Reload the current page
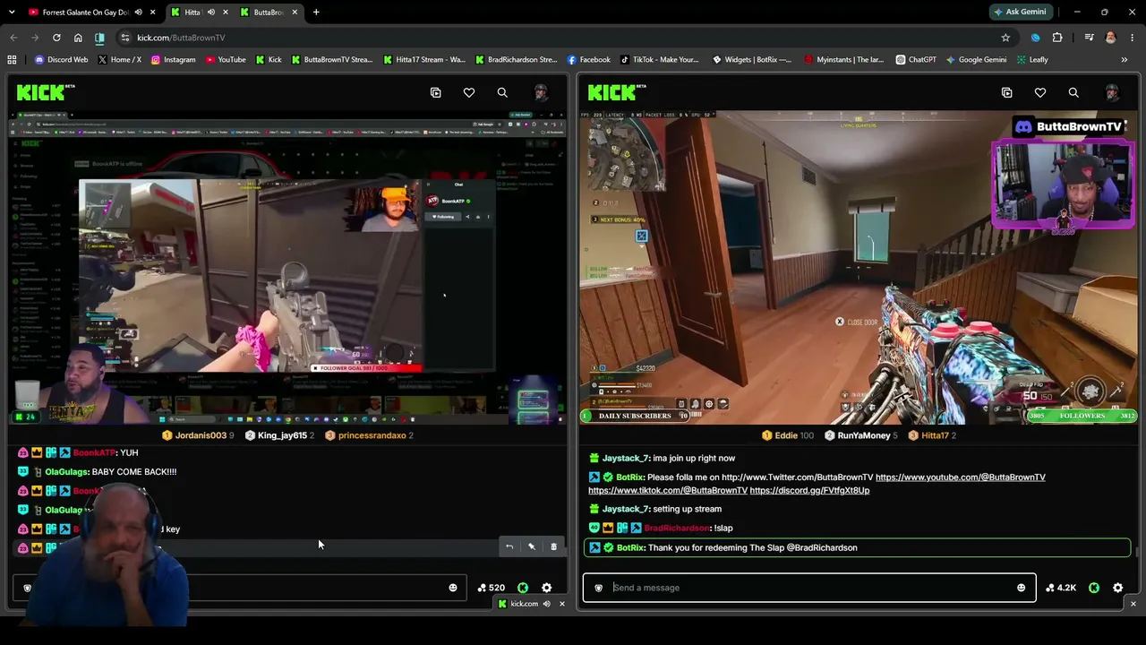 (x=56, y=38)
